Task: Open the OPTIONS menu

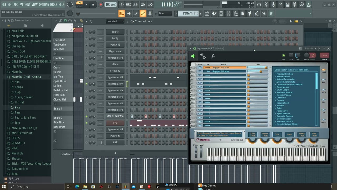Action: point(44,4)
